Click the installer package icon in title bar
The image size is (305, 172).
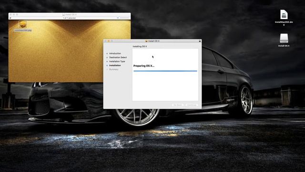click(146, 41)
